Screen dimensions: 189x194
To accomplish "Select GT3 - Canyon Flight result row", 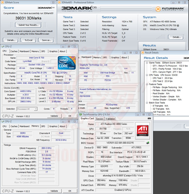I will tap(167, 72).
